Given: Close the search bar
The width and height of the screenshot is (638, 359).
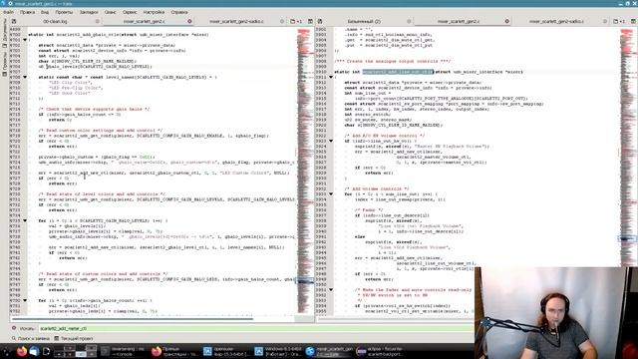Looking at the screenshot, I should [14, 328].
